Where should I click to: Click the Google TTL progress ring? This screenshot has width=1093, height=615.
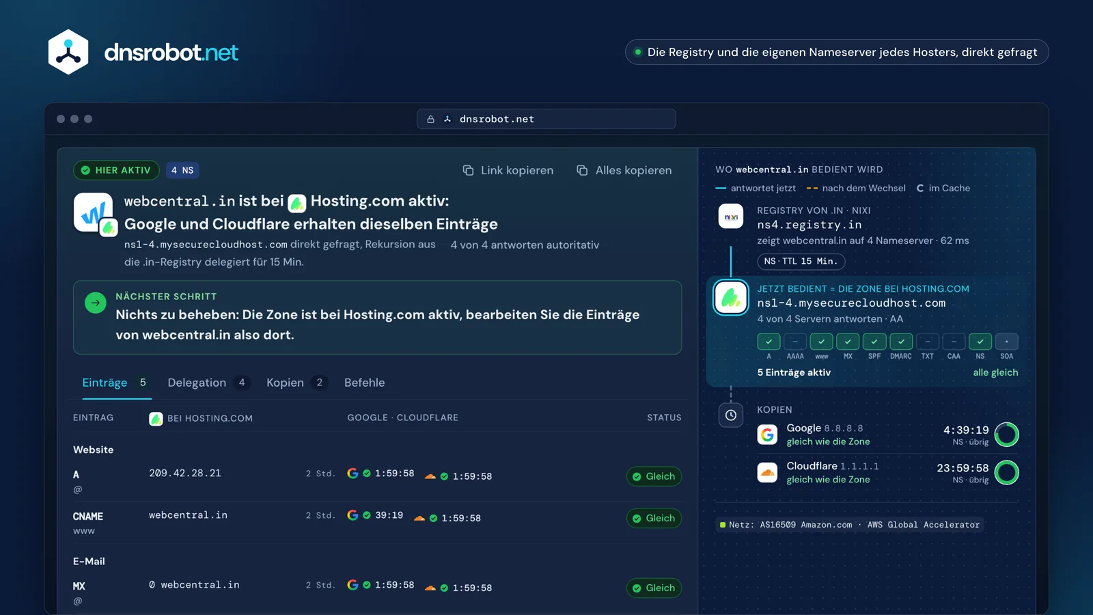1006,435
